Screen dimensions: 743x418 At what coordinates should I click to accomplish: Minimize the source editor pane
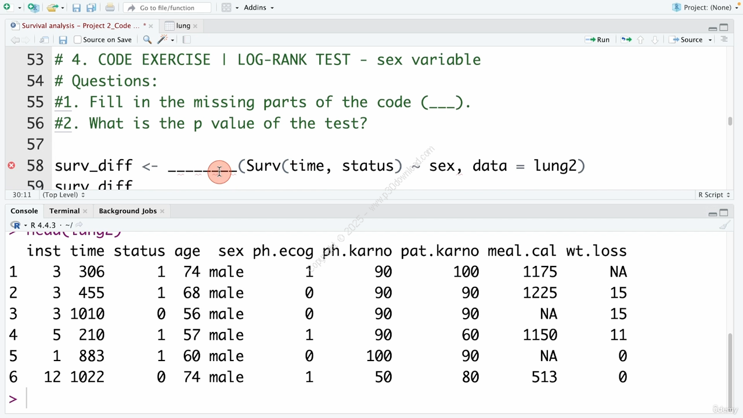point(713,27)
